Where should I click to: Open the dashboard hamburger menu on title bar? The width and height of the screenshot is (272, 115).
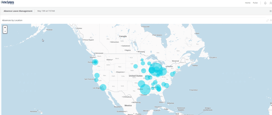[271, 11]
